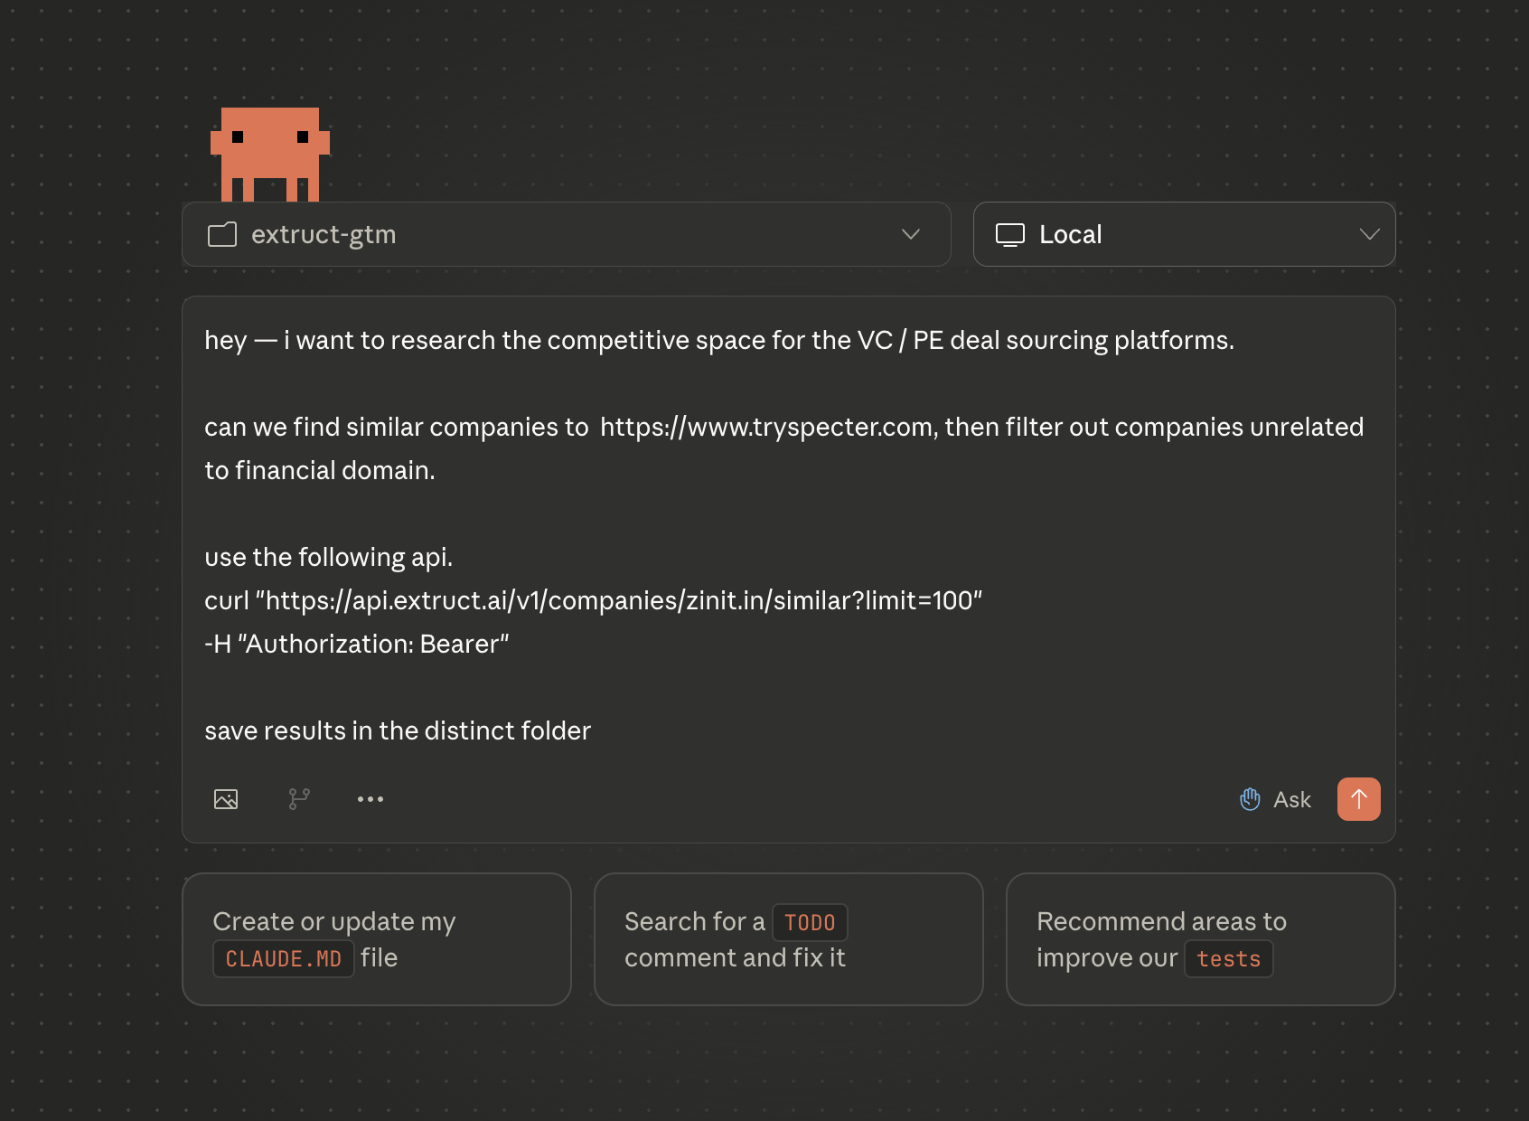Select the Search for a TODO suggestion
This screenshot has height=1121, width=1529.
(788, 939)
